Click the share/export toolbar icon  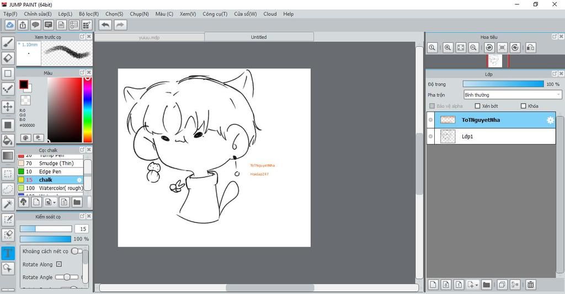pos(23,25)
